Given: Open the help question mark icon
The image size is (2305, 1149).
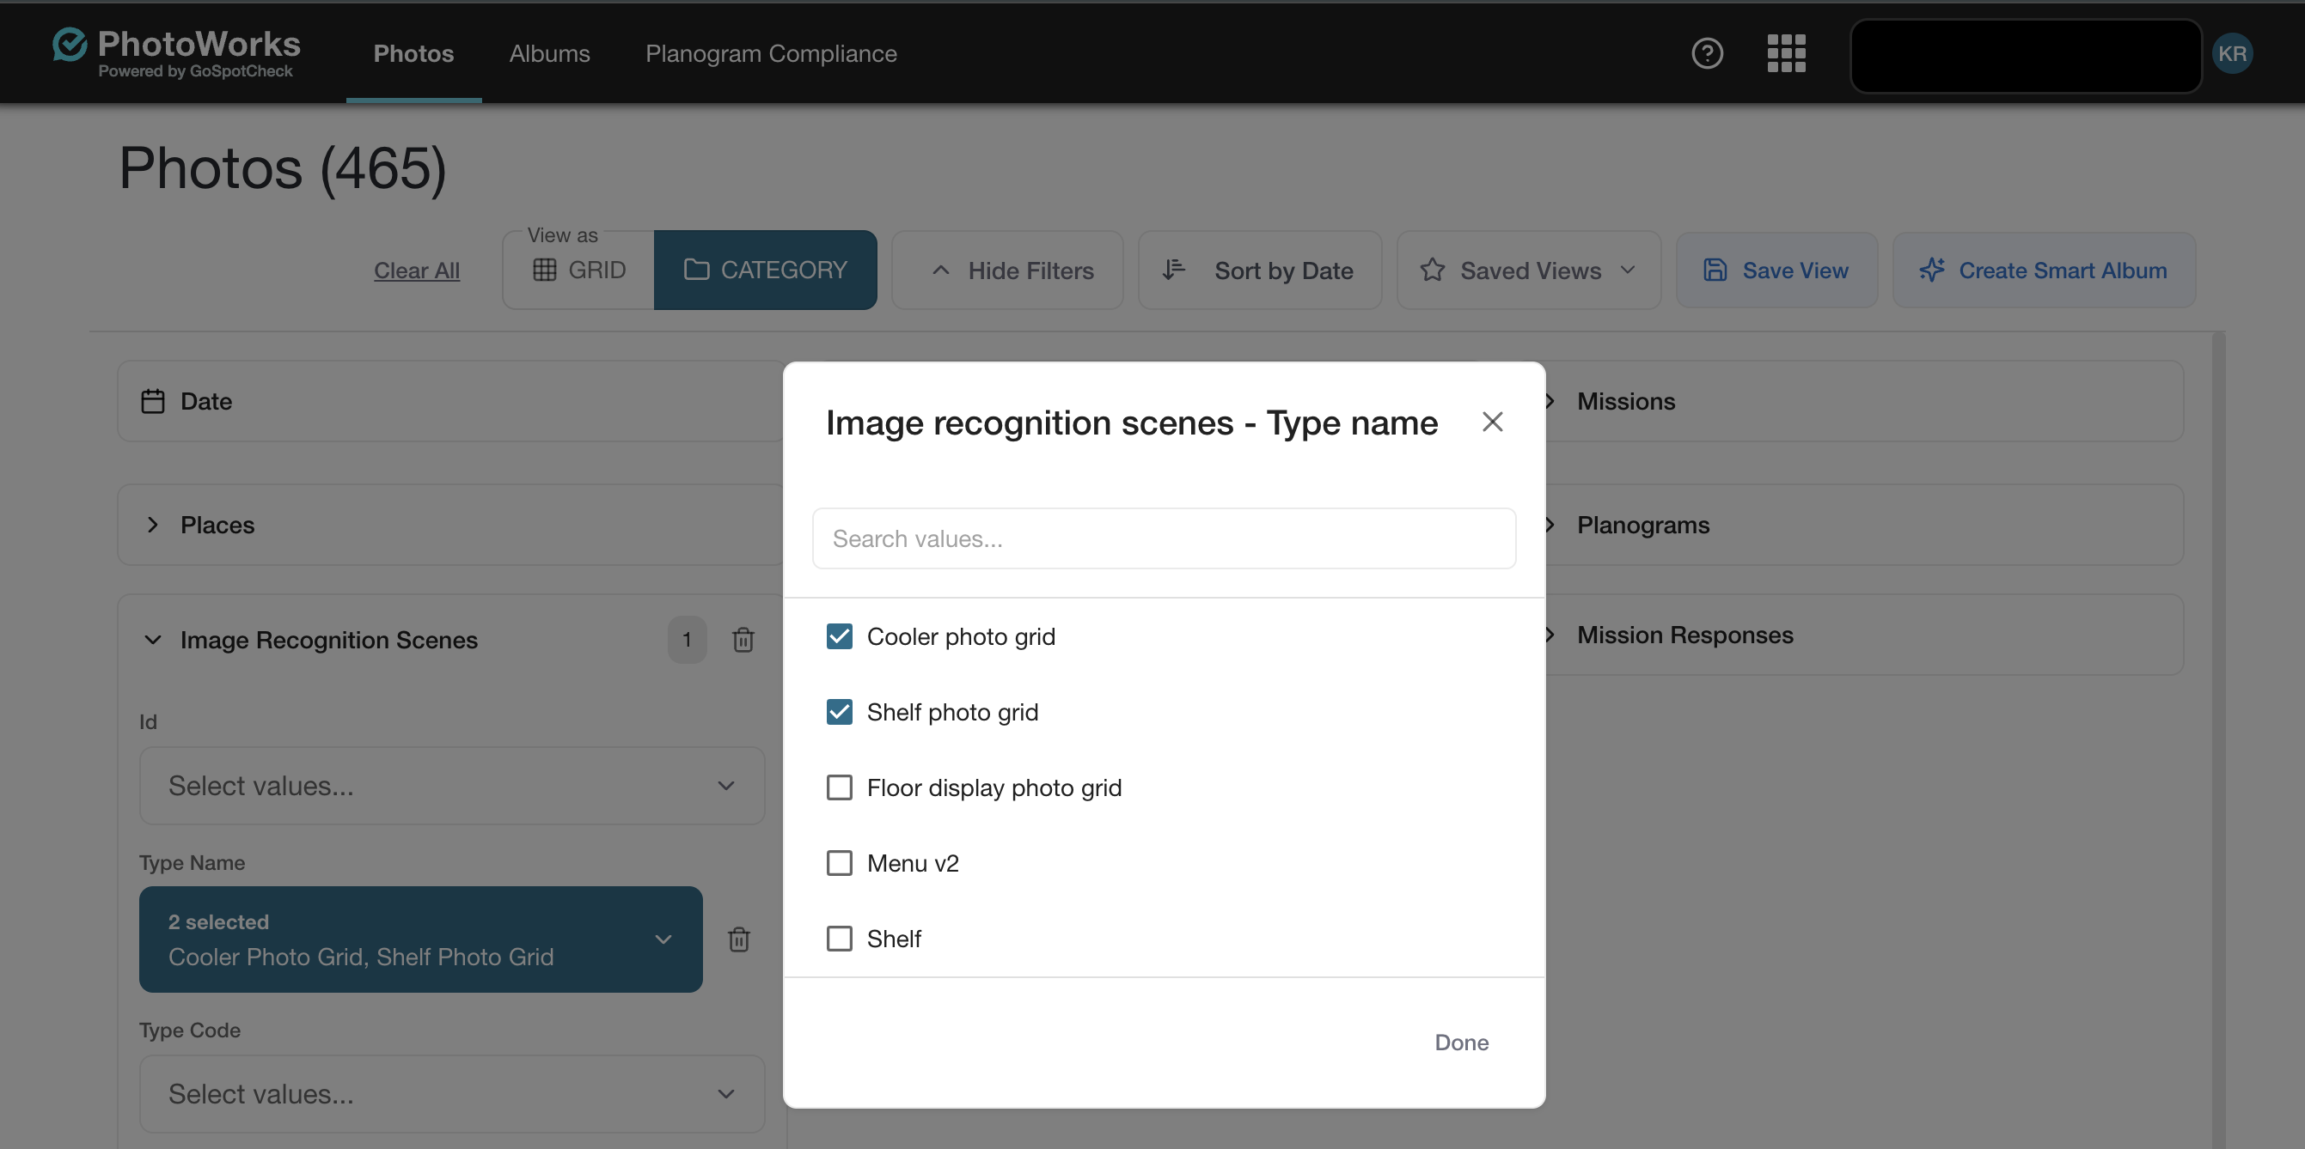Looking at the screenshot, I should pyautogui.click(x=1706, y=52).
